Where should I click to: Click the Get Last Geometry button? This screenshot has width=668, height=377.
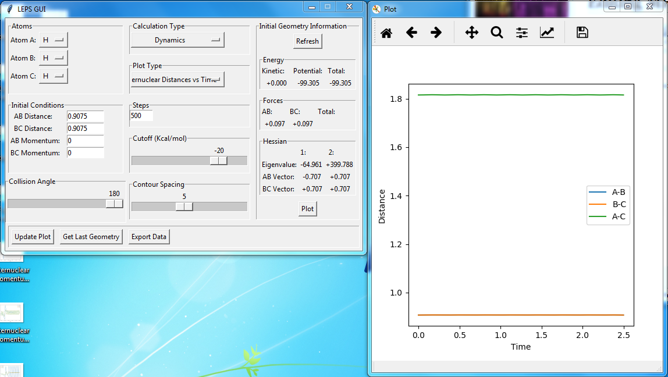point(91,237)
